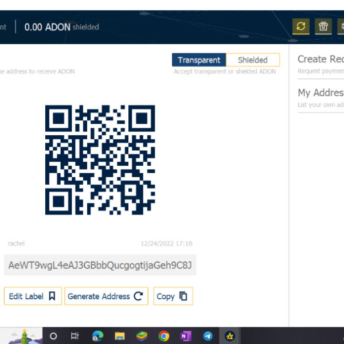Launch Microsoft Edge from taskbar
This screenshot has height=344, width=344.
coord(98,336)
